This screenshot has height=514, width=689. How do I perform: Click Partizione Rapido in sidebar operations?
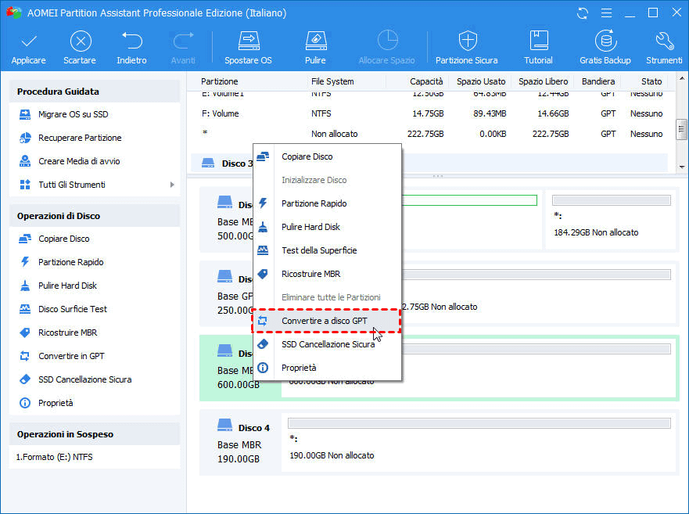coord(70,262)
